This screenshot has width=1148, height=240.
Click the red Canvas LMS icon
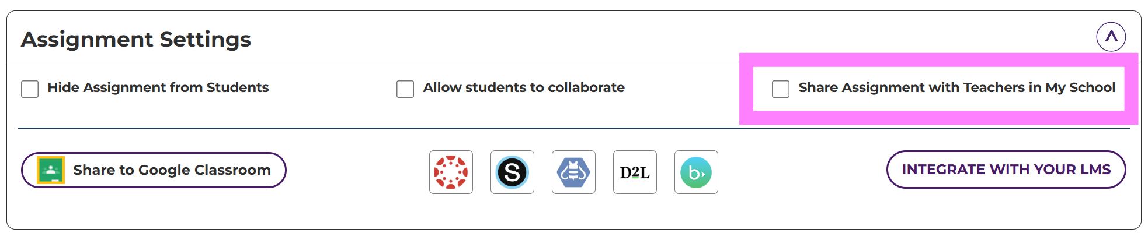click(451, 172)
